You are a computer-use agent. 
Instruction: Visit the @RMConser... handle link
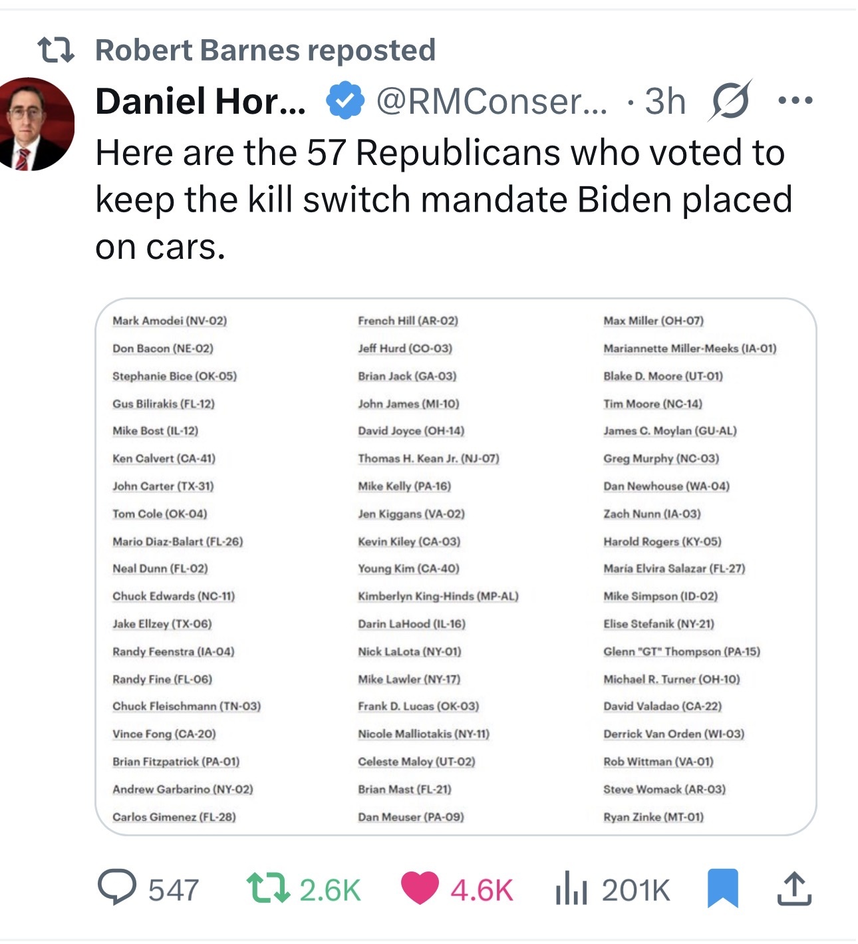491,101
